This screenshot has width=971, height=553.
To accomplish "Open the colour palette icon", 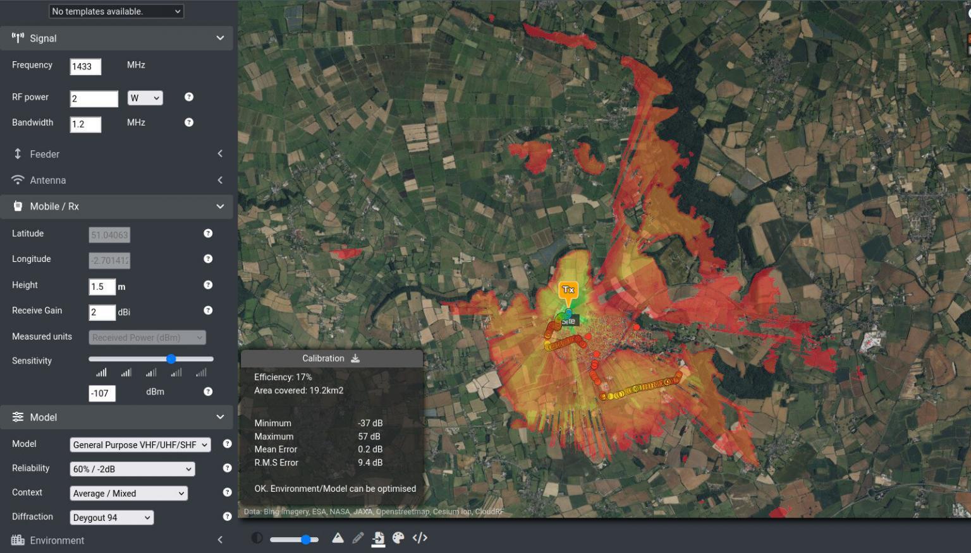I will coord(398,538).
